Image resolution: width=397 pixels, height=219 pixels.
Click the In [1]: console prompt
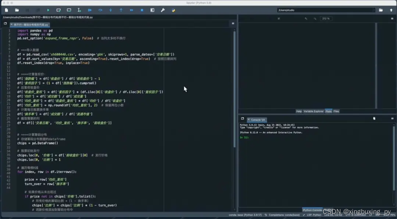pos(244,137)
